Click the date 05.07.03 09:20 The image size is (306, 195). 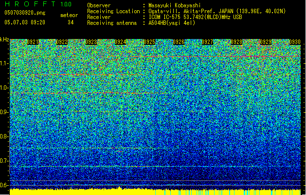click(x=25, y=22)
